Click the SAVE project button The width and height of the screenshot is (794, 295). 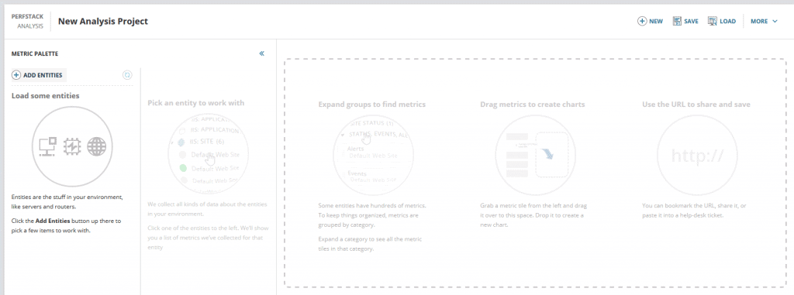pyautogui.click(x=685, y=21)
